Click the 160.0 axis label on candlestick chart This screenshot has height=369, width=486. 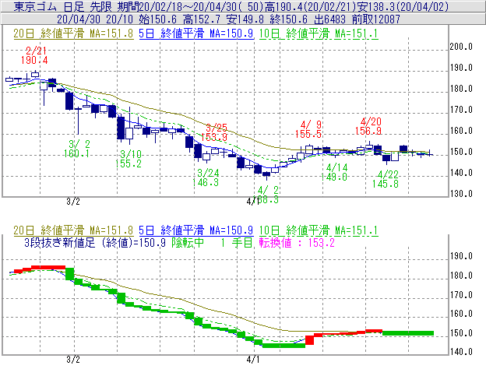click(461, 131)
